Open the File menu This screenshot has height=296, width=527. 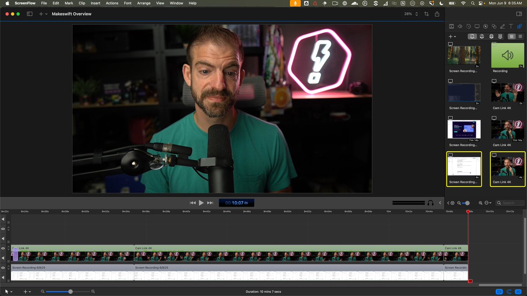pos(44,3)
